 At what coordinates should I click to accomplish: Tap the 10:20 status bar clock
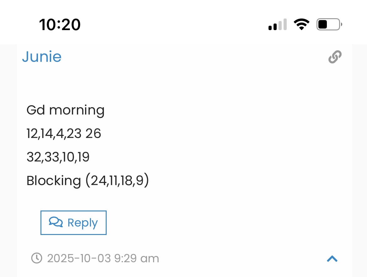pyautogui.click(x=60, y=24)
